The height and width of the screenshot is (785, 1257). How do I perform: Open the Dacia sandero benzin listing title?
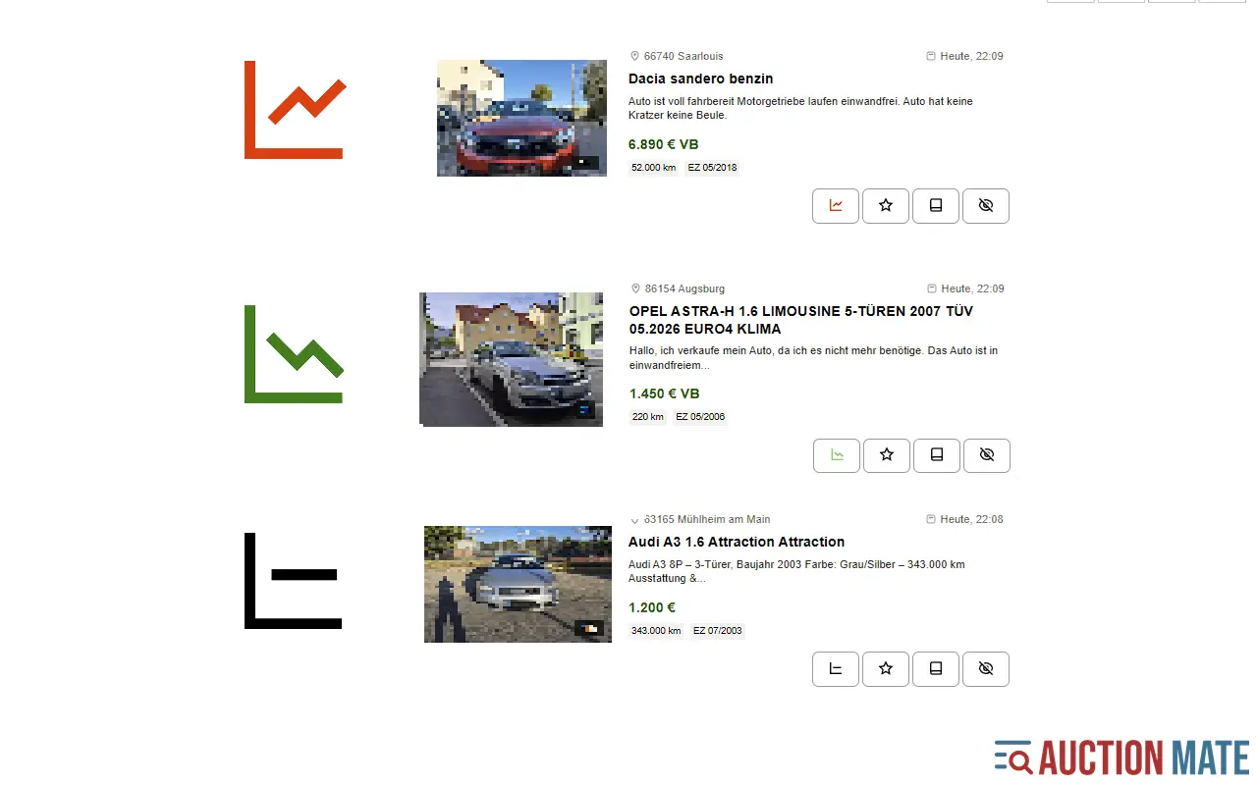tap(701, 78)
